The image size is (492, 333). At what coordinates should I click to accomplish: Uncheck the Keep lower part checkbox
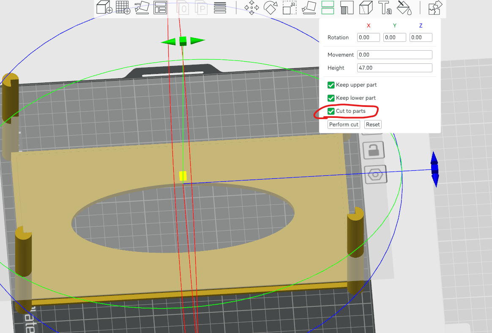331,98
